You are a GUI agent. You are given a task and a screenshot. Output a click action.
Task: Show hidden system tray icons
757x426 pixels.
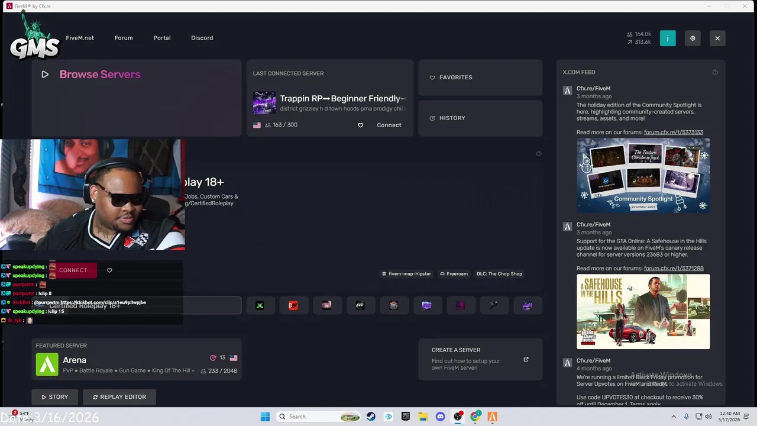674,417
